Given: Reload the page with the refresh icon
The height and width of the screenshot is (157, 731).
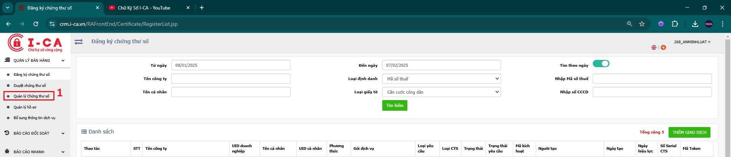Looking at the screenshot, I should [x=36, y=24].
